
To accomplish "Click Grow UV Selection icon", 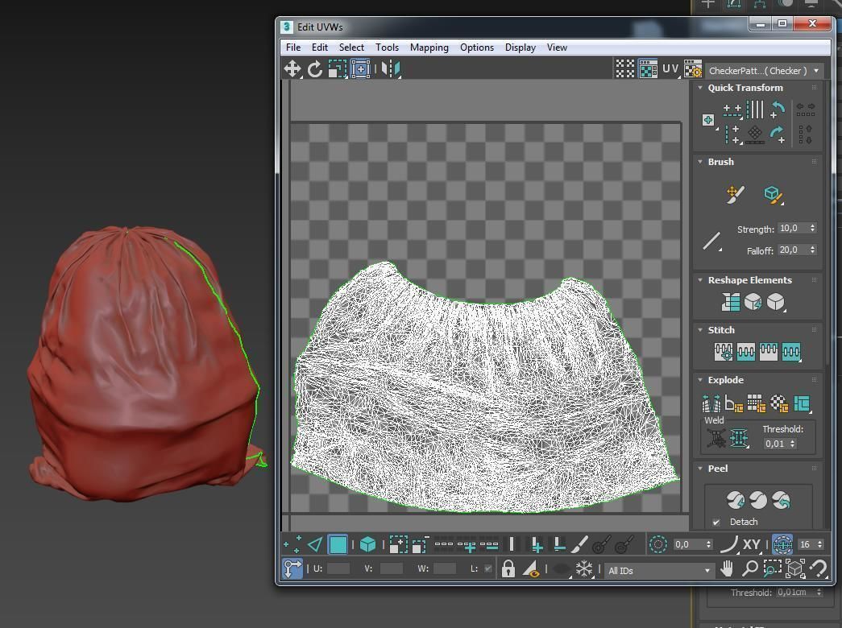I will tap(399, 545).
